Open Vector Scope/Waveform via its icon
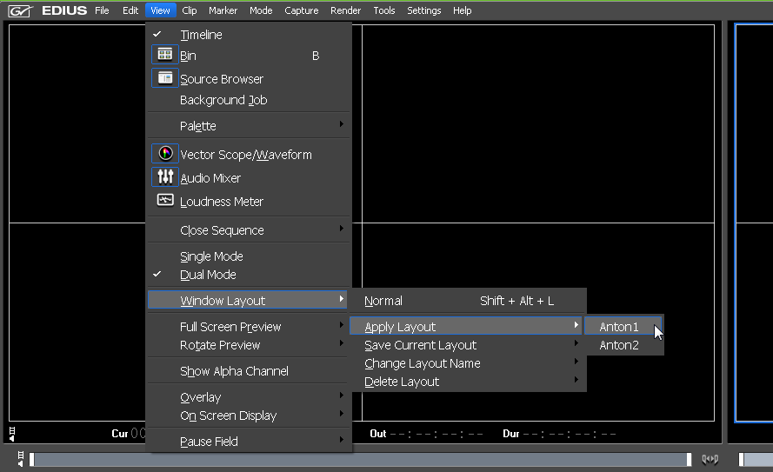The image size is (773, 472). (165, 154)
